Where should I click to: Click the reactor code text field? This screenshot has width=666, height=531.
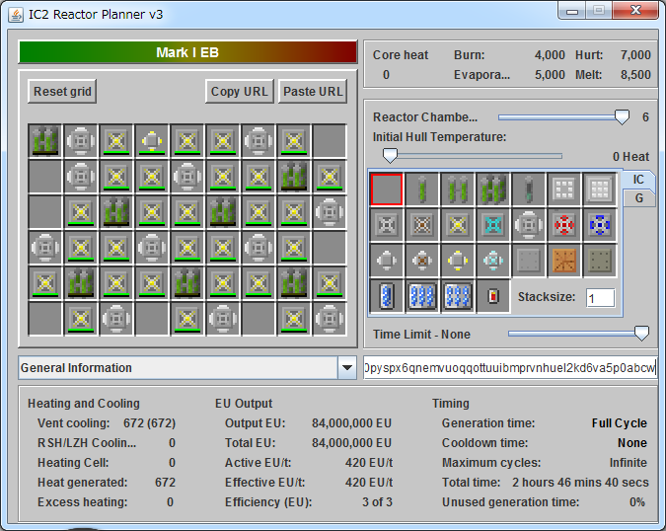click(510, 368)
